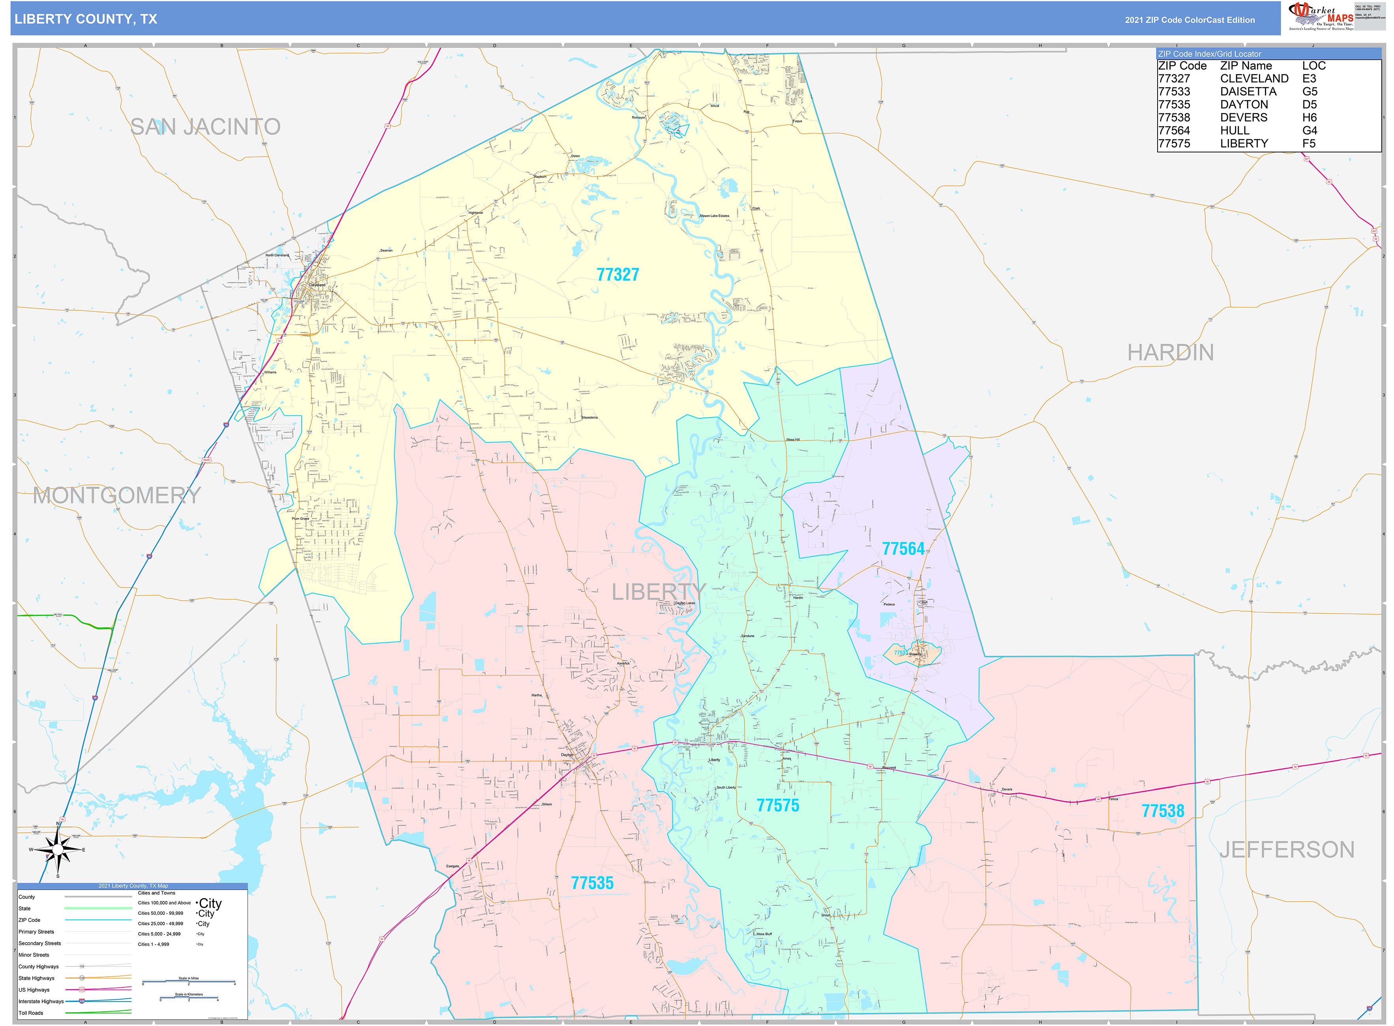Click the County Highways route marker icon
The image size is (1394, 1026).
click(x=82, y=966)
